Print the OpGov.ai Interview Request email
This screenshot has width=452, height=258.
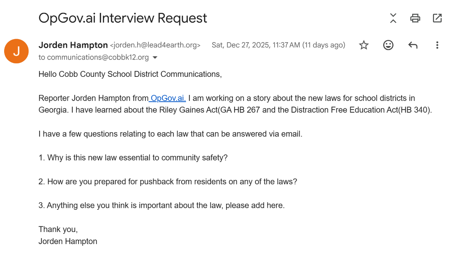pos(415,18)
